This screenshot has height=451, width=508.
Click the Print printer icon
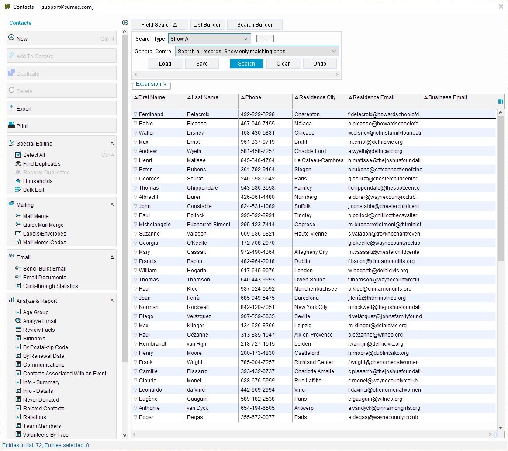[x=11, y=125]
